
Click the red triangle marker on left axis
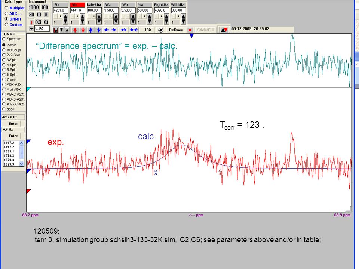[x=29, y=191]
